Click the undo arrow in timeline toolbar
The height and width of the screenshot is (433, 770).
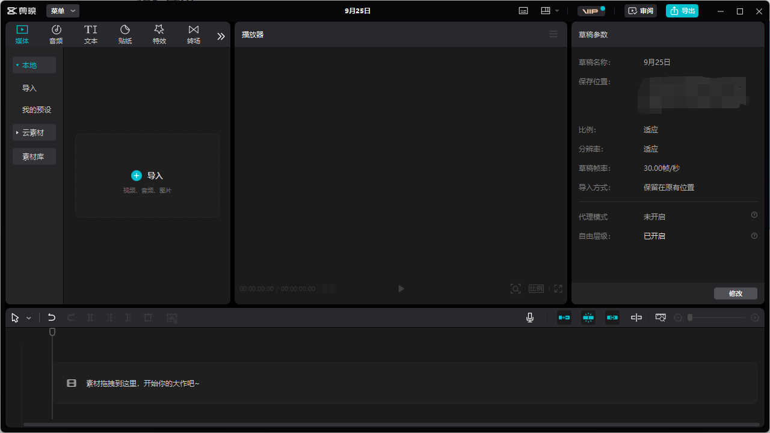point(52,318)
